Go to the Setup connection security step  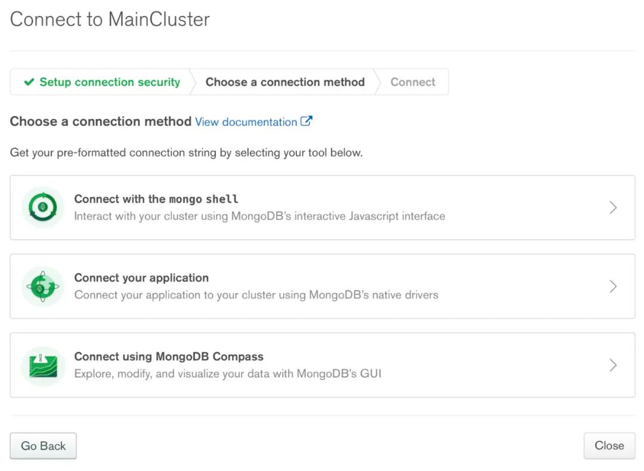[x=102, y=82]
